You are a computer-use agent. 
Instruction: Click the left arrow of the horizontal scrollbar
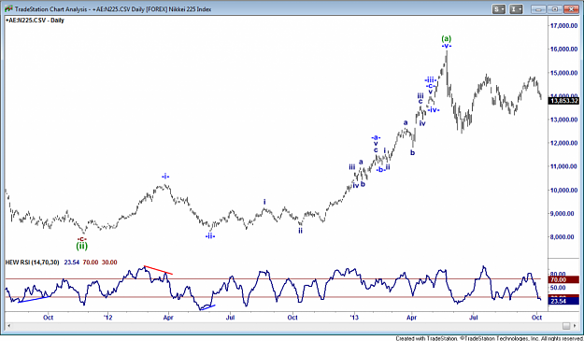[9, 326]
